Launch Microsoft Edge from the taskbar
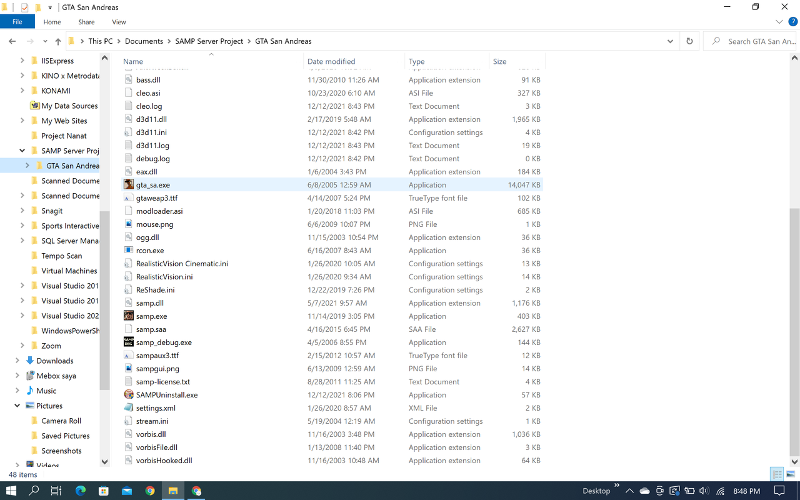Image resolution: width=800 pixels, height=500 pixels. point(81,491)
